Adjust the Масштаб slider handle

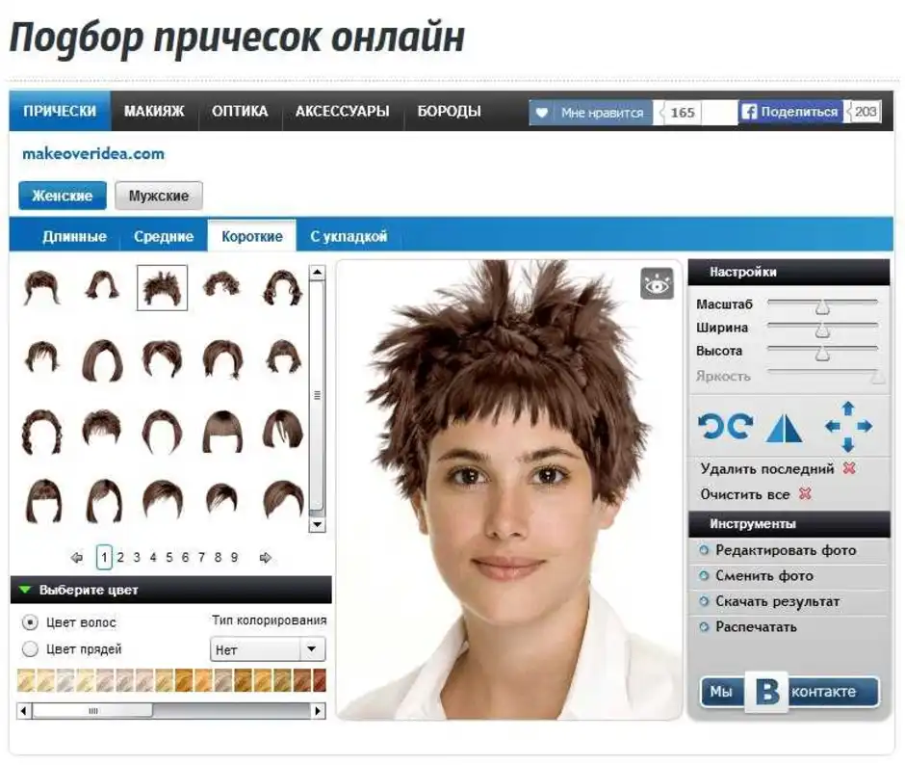click(822, 306)
